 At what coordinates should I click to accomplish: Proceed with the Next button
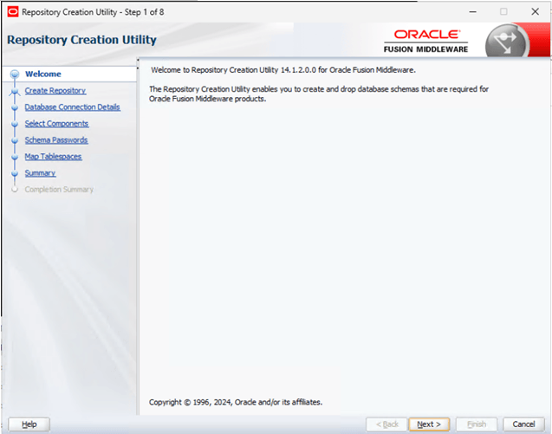tap(429, 424)
